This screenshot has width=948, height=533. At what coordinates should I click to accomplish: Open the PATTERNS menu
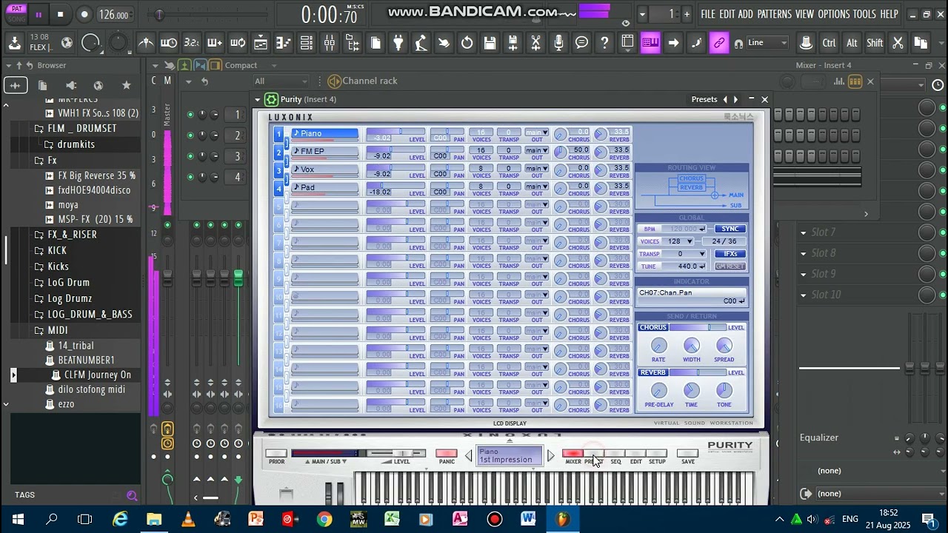click(774, 14)
